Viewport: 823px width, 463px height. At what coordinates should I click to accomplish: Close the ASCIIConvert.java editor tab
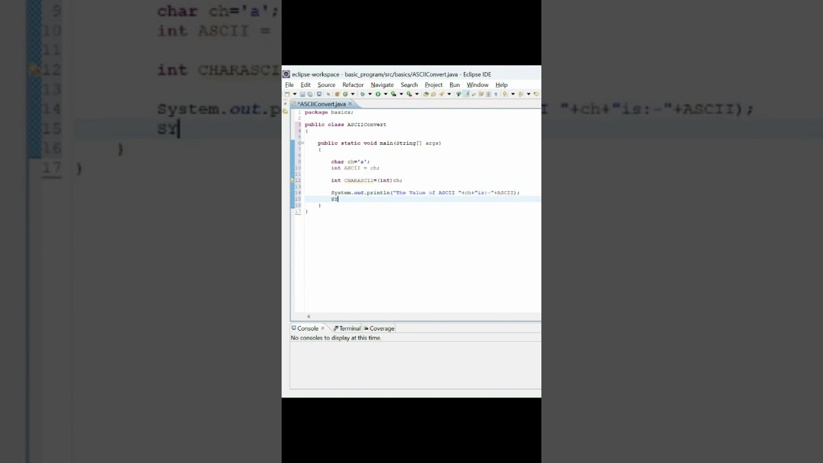pyautogui.click(x=350, y=104)
